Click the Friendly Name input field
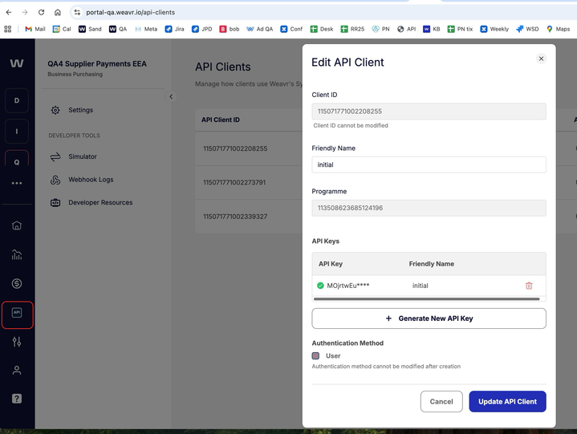 [429, 164]
